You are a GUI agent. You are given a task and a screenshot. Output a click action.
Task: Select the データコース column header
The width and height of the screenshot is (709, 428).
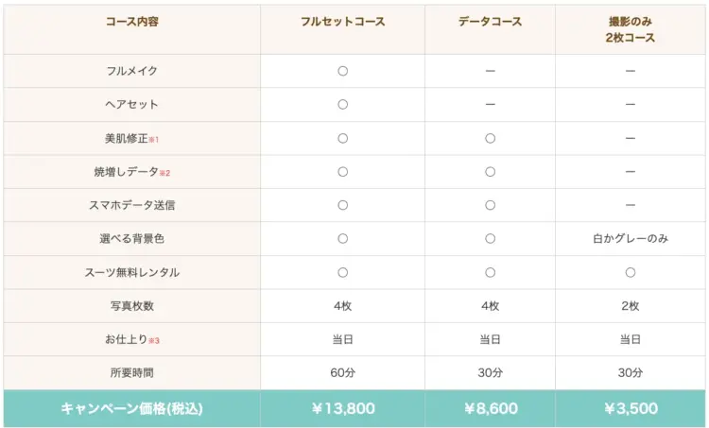(490, 22)
